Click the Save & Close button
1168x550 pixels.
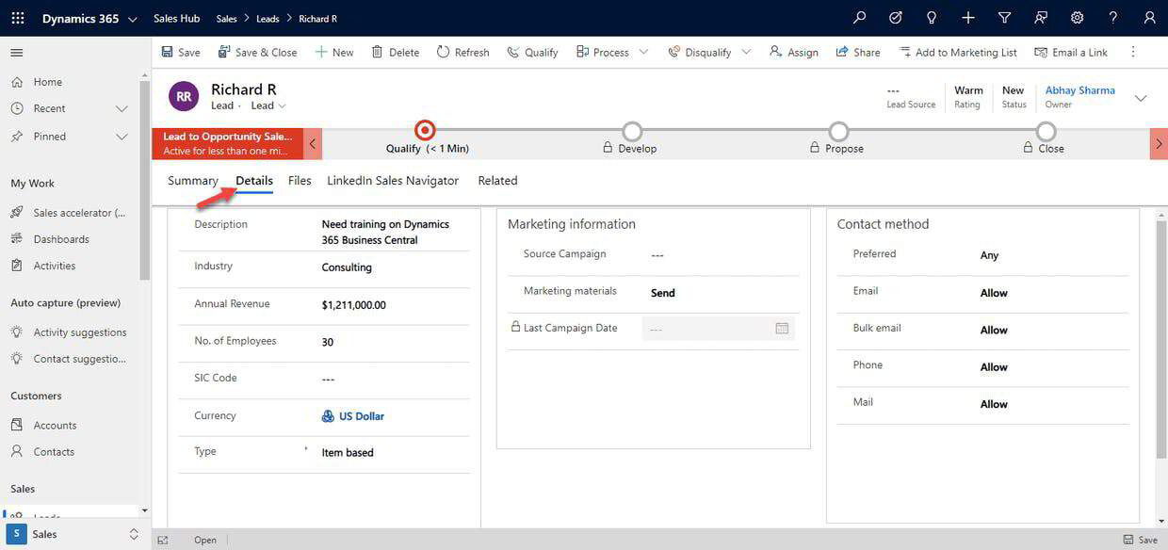[256, 52]
